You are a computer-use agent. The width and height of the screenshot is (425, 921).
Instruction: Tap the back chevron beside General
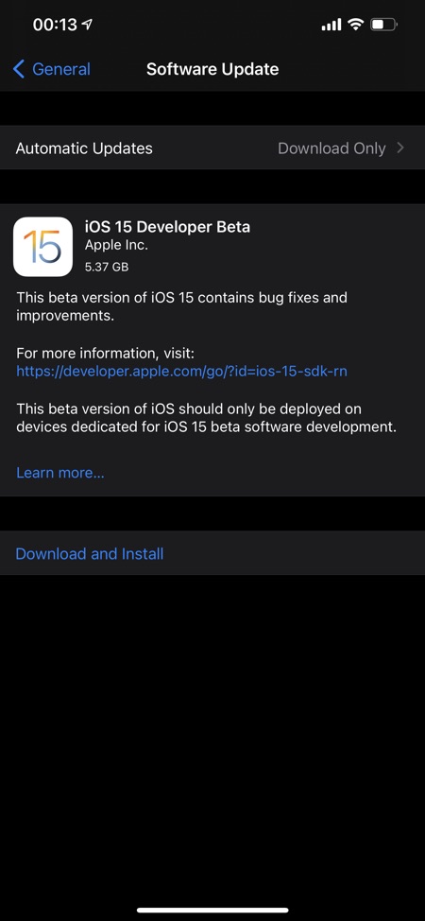pos(19,69)
